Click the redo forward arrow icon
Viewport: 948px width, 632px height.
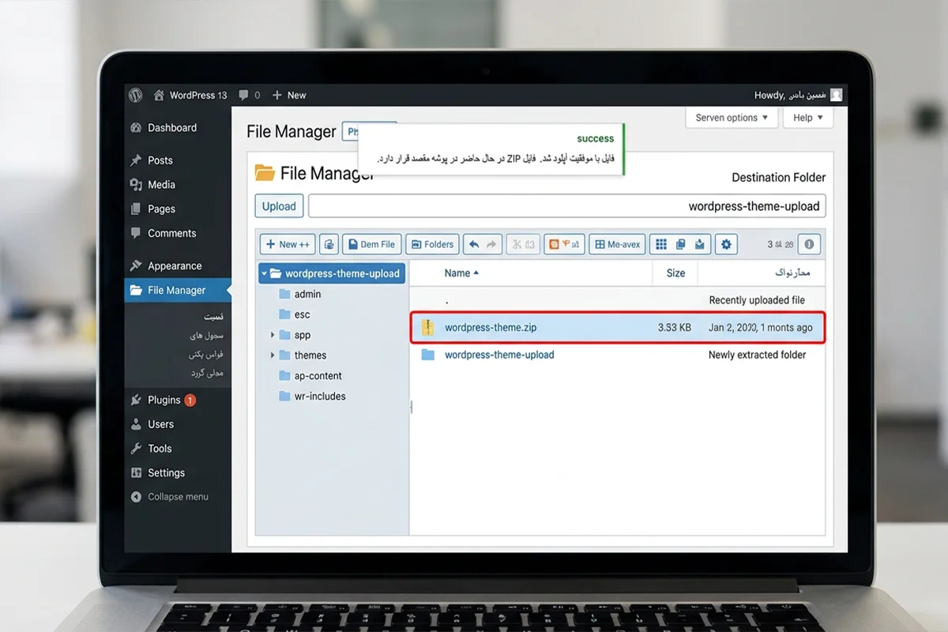point(492,244)
